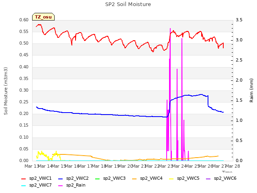Image resolution: width=257 pixels, height=193 pixels.
Task: Click the red sp2_VWC1 legend swatch
Action: click(24, 179)
